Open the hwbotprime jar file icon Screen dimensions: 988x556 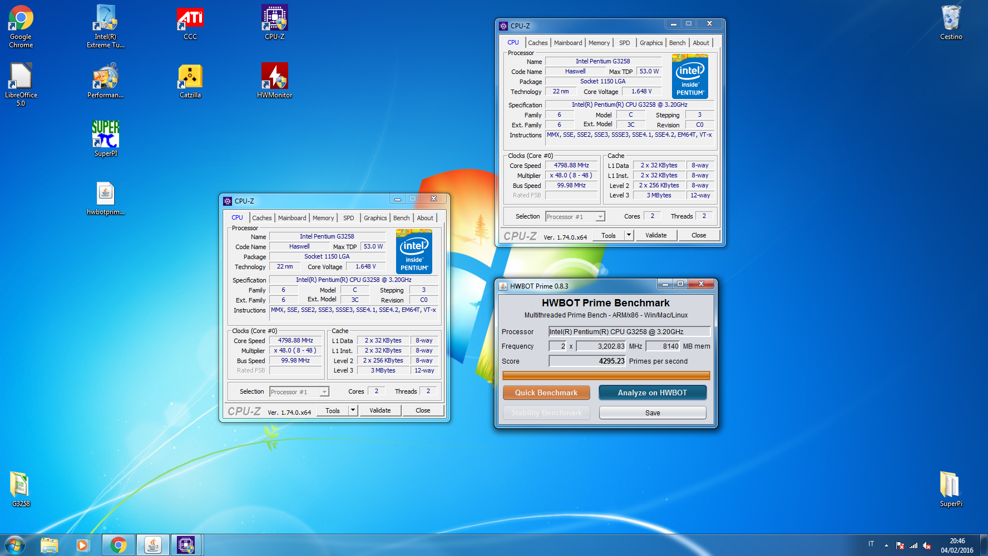click(105, 198)
